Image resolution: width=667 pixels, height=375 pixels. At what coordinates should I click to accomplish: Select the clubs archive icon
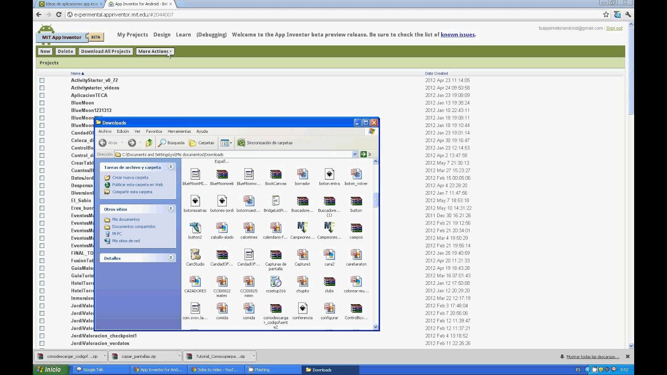click(x=329, y=282)
